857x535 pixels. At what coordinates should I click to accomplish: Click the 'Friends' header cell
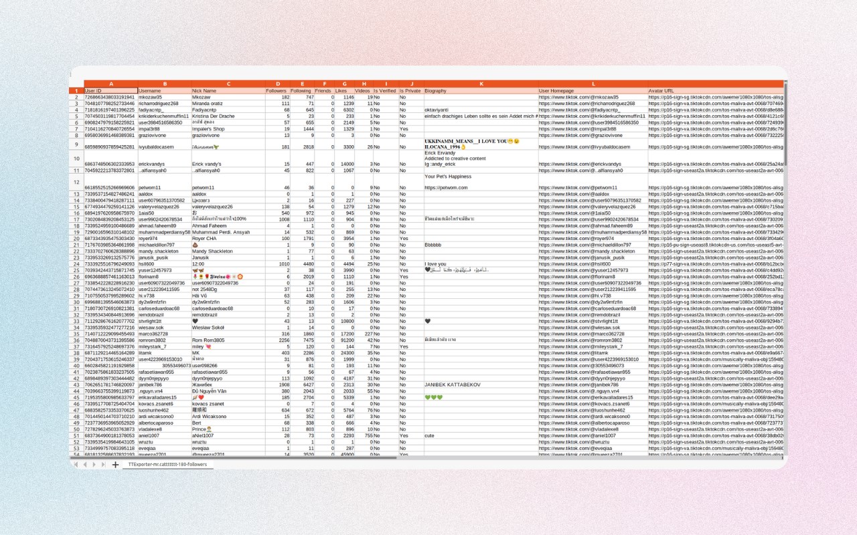(325, 91)
